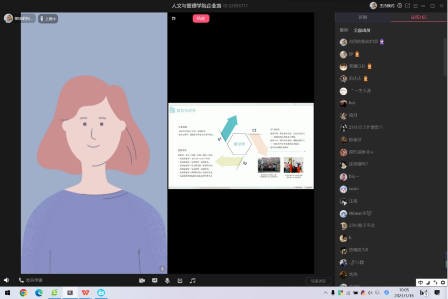Select member koi in online list
The height and width of the screenshot is (299, 448).
351,103
